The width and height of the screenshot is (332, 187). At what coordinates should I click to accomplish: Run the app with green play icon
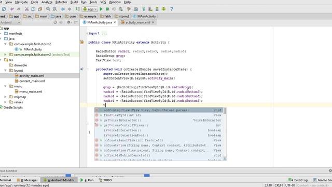pos(101,9)
